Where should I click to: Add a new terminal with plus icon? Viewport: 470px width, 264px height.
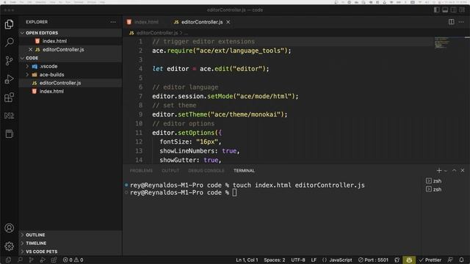pyautogui.click(x=439, y=170)
